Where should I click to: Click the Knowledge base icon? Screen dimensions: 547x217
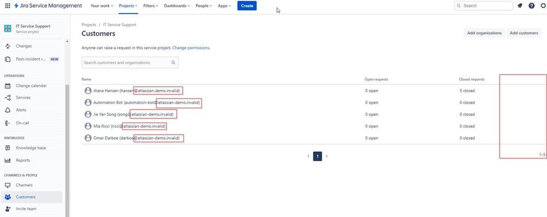point(8,148)
